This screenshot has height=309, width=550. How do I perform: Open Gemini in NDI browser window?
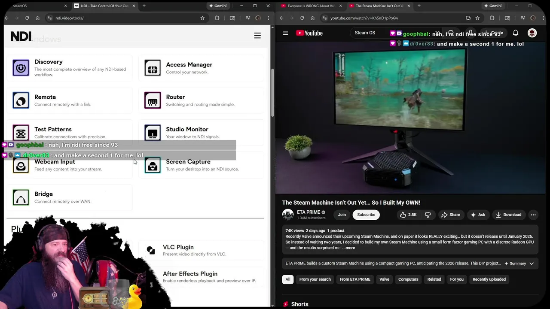[218, 6]
